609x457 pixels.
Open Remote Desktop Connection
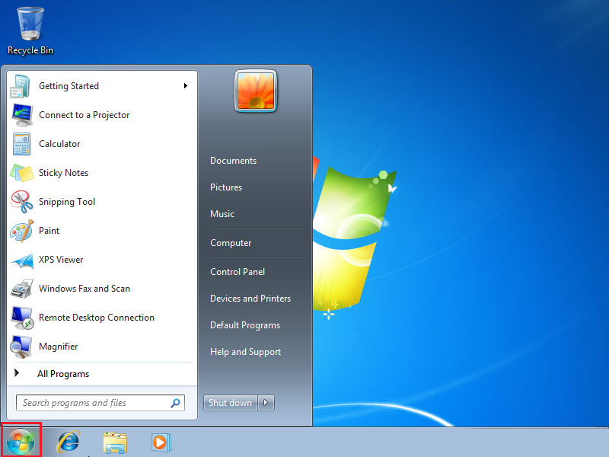[x=95, y=318]
